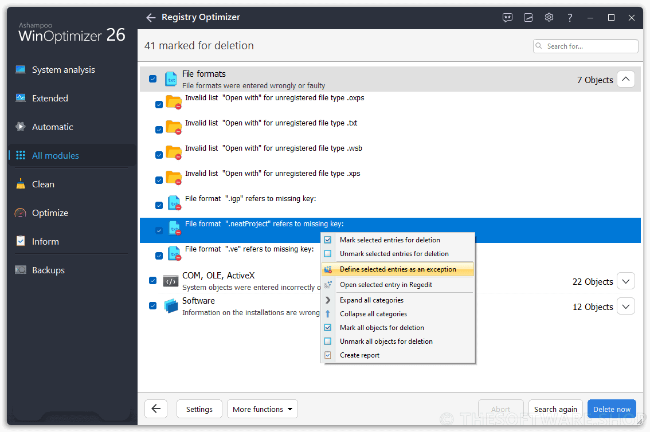Image resolution: width=650 pixels, height=432 pixels.
Task: Select the .txt Open with entry text
Action: point(271,123)
